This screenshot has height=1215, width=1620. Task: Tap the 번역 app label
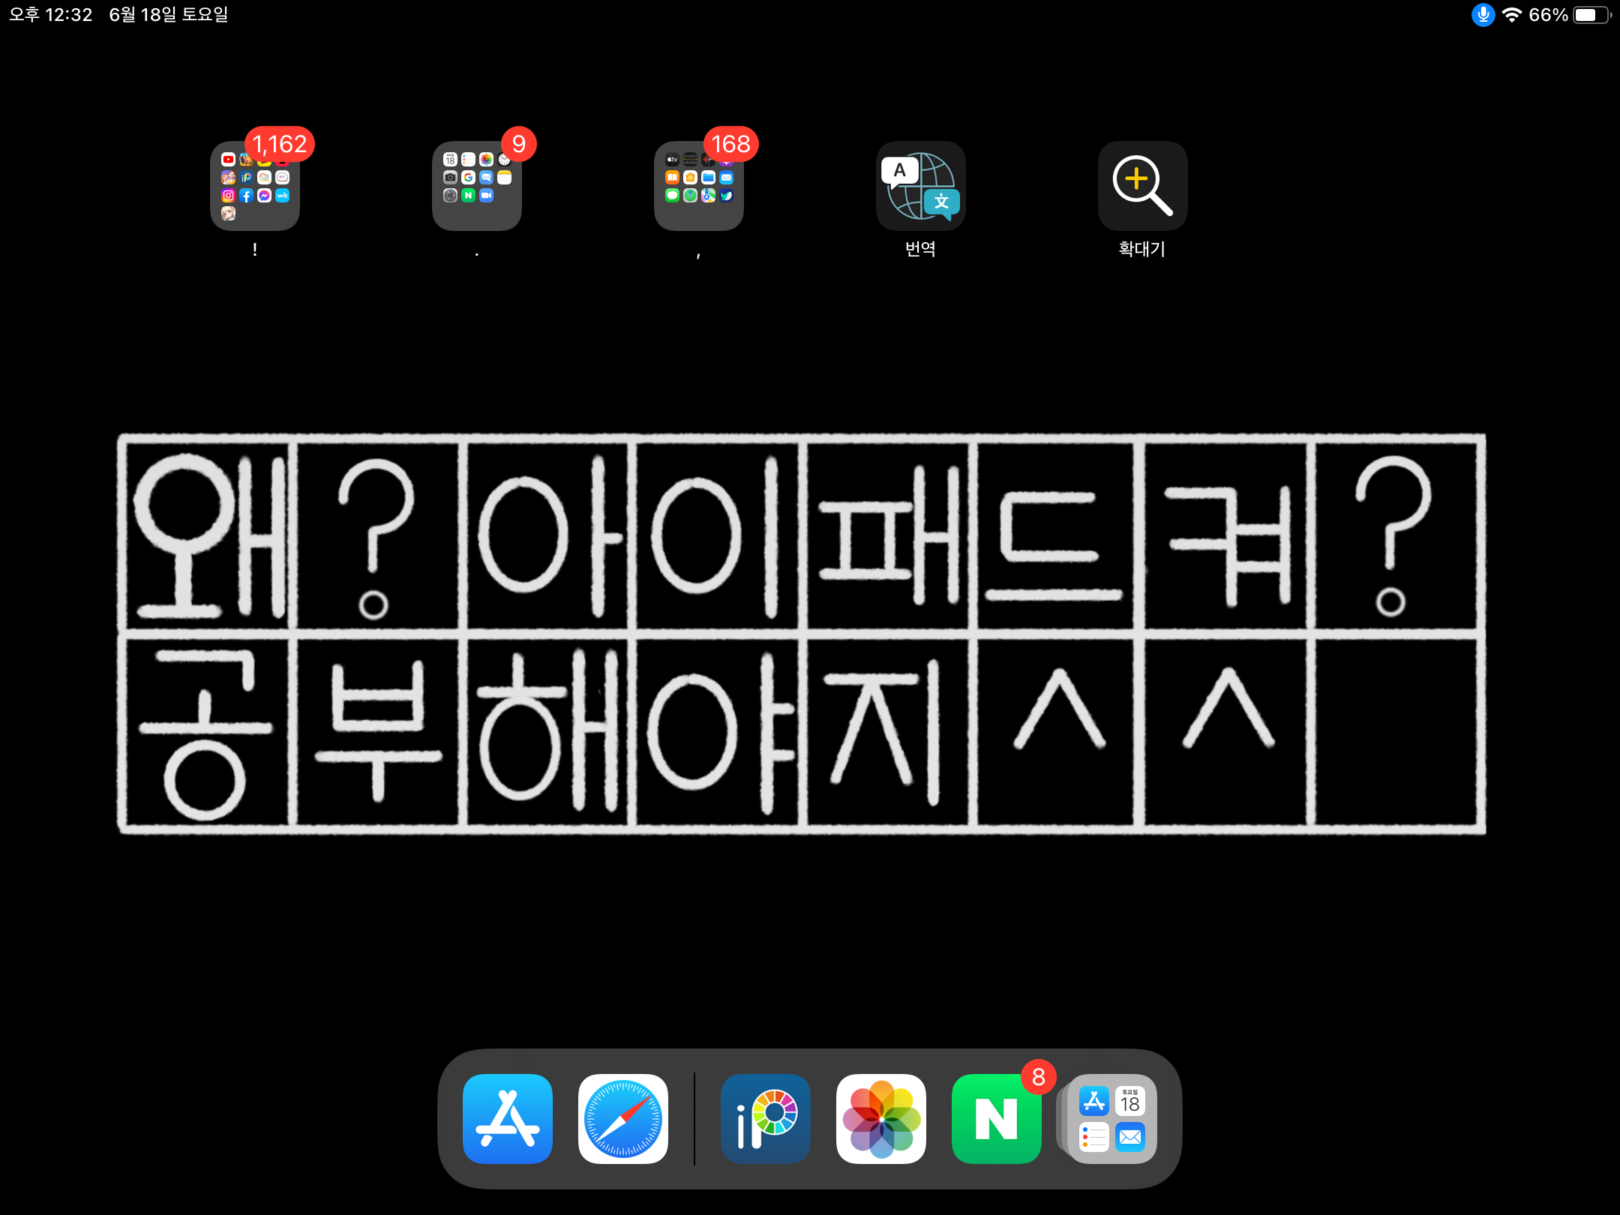920,249
